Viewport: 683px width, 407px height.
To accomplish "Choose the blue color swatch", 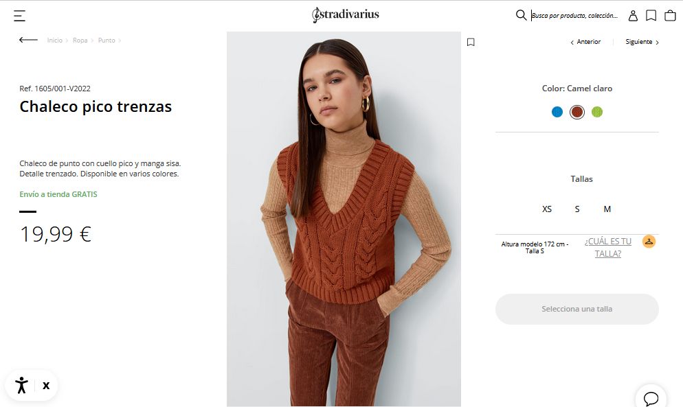I will (557, 112).
